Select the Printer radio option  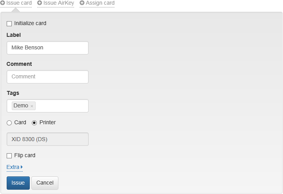(34, 123)
